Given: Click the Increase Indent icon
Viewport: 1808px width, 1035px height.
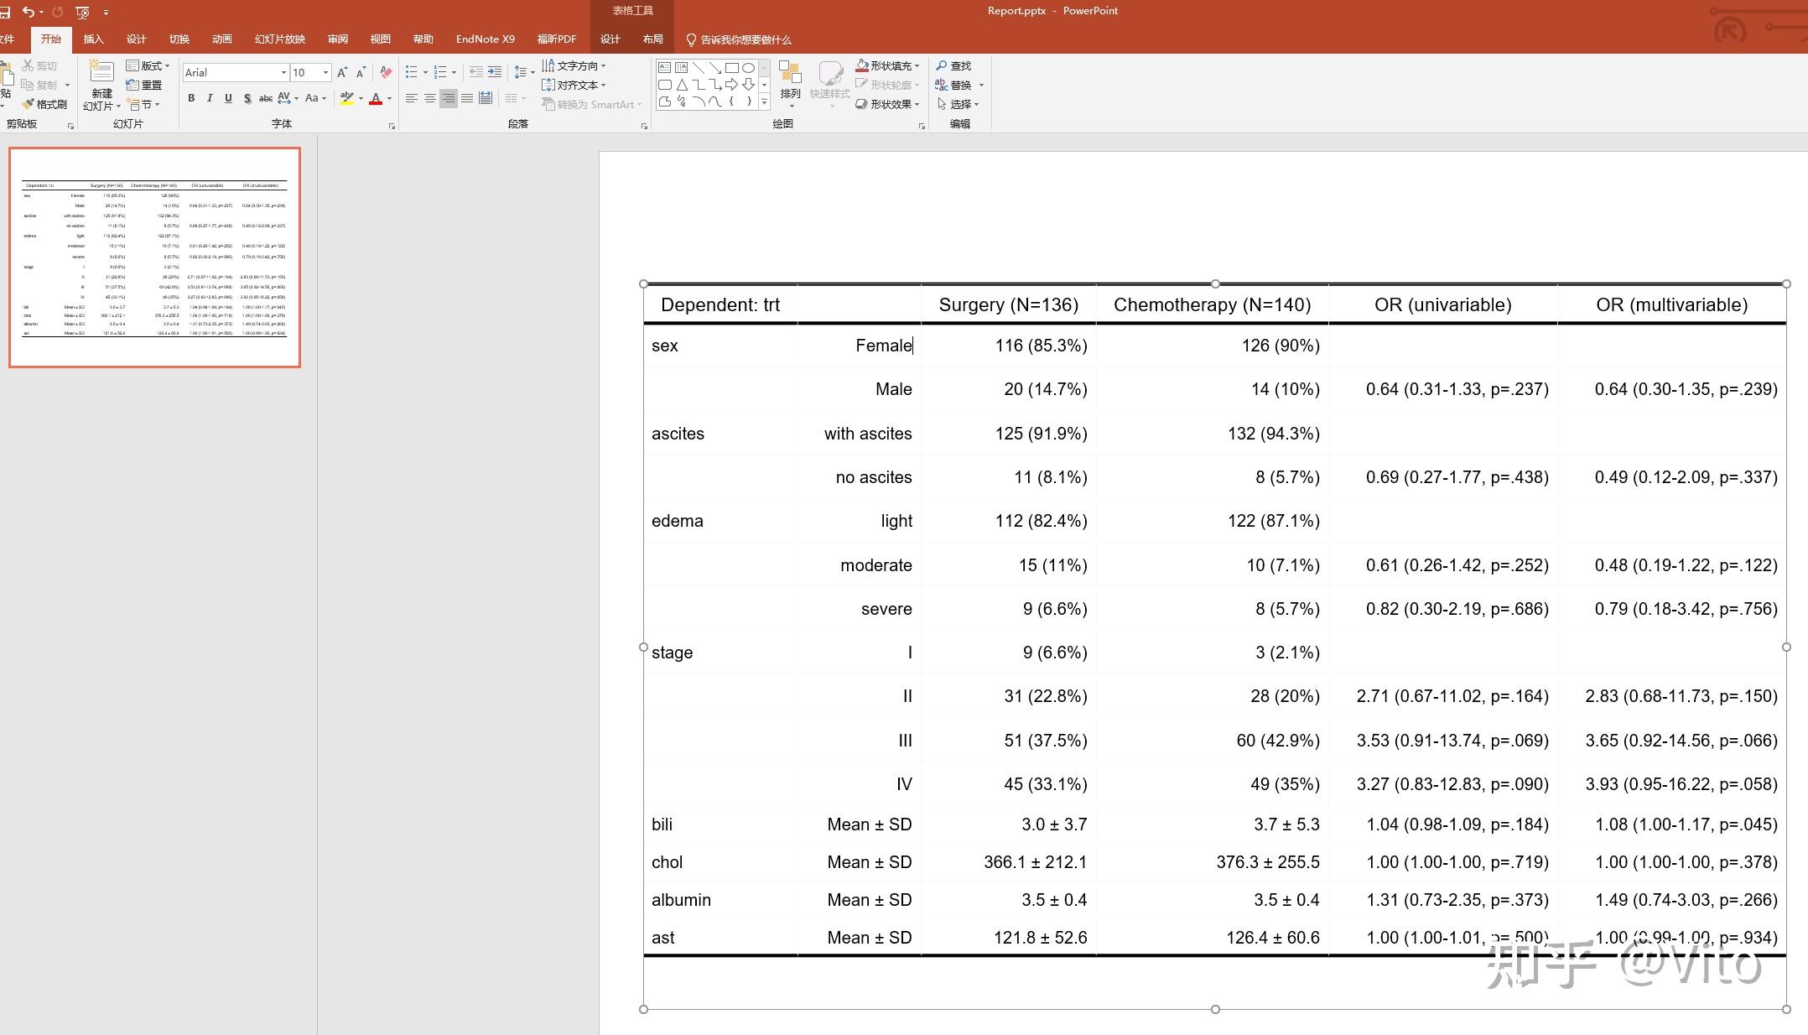Looking at the screenshot, I should pyautogui.click(x=495, y=72).
